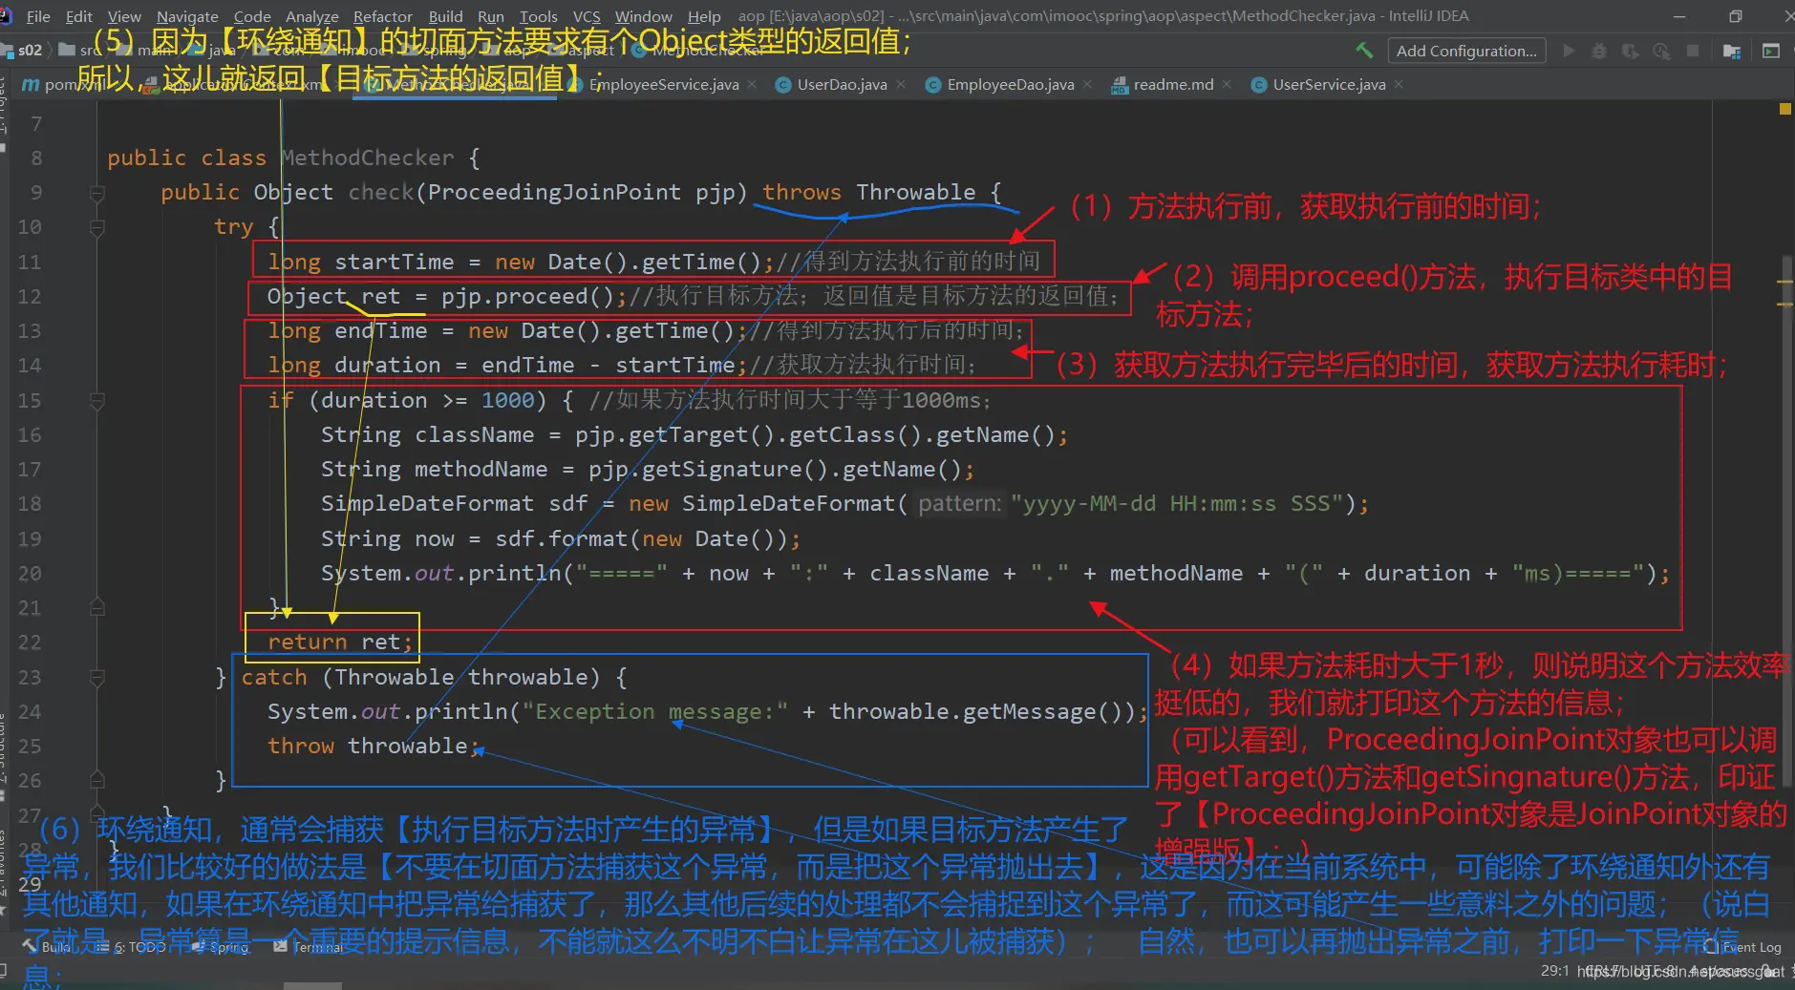Open the VCS menu
Screen dimensions: 1795x990
[x=587, y=16]
